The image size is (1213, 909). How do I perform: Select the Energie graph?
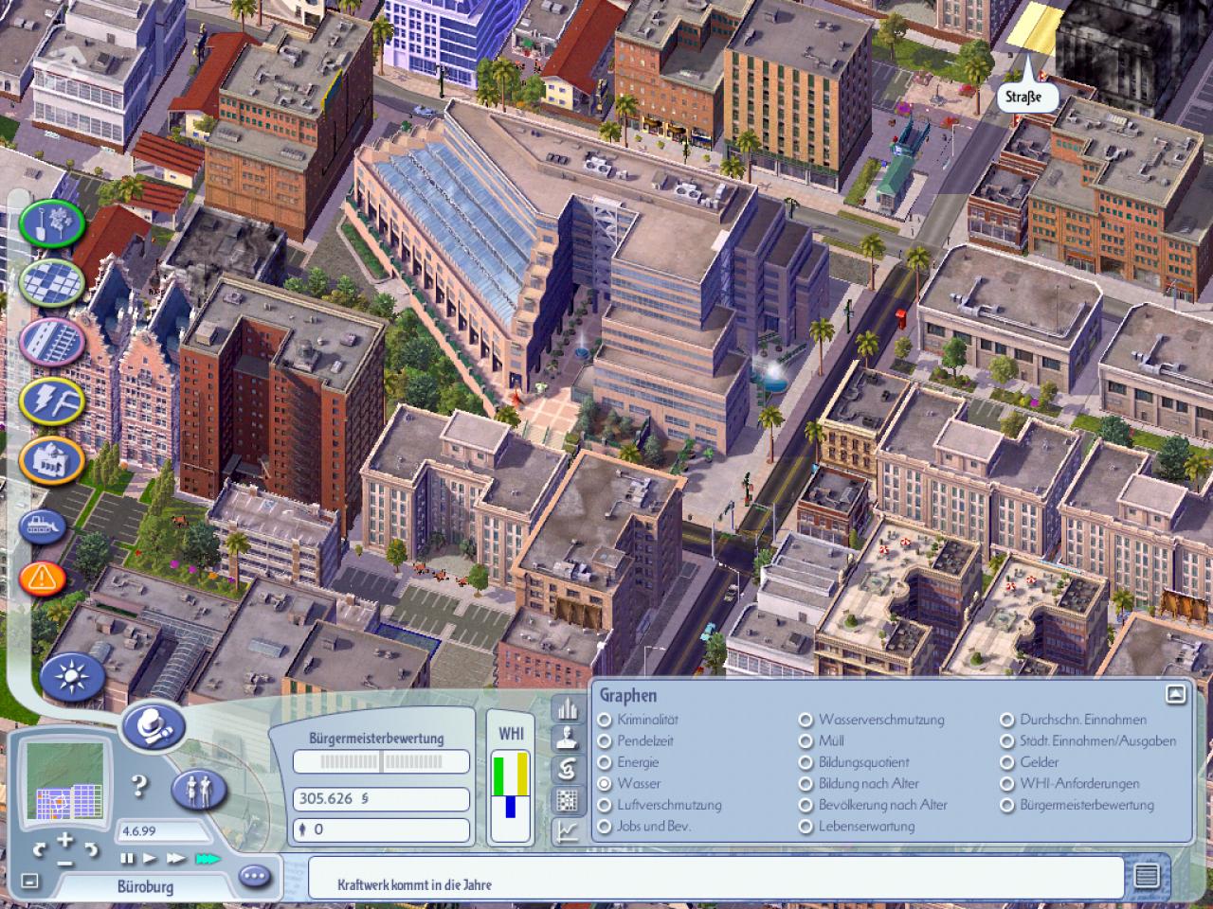628,762
